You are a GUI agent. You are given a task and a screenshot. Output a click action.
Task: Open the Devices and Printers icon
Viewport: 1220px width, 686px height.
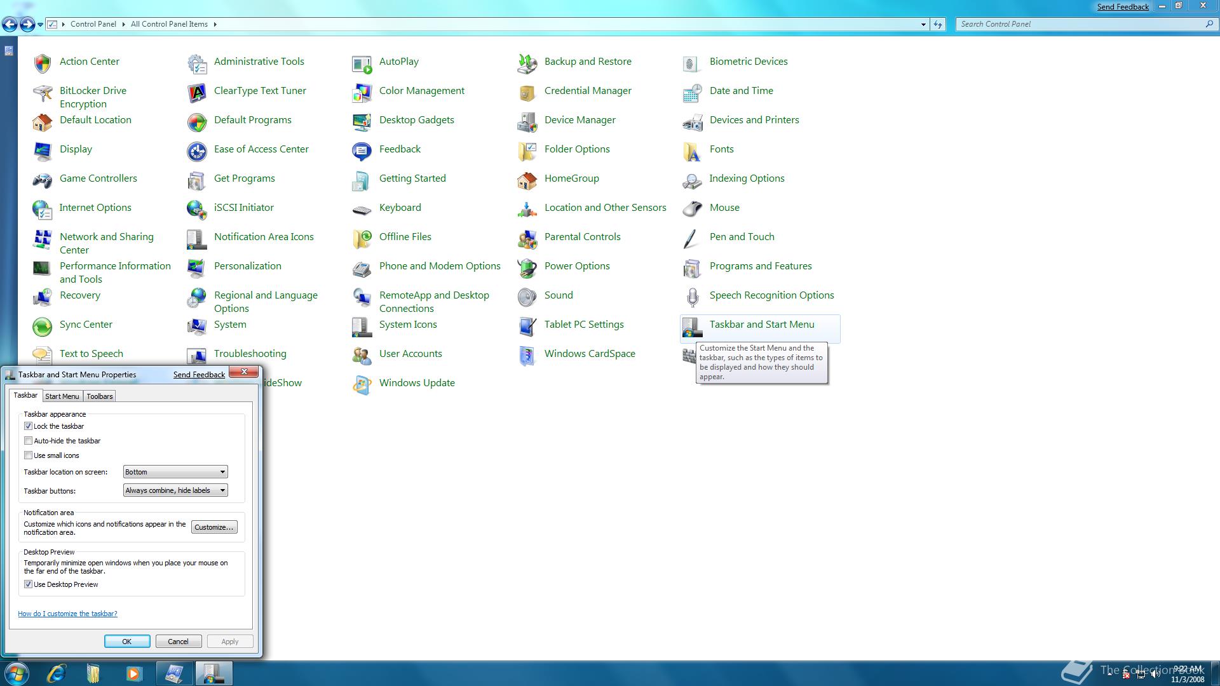(x=693, y=122)
